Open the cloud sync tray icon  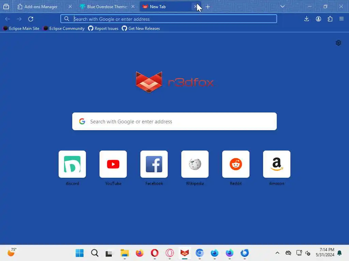288,253
